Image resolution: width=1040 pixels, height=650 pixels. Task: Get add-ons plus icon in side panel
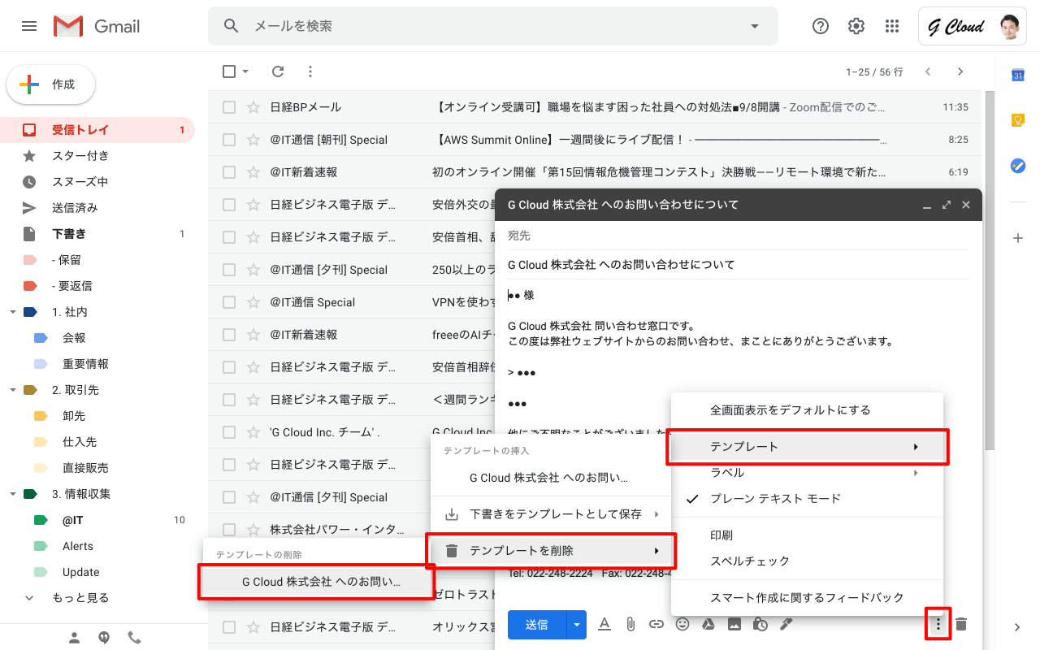click(1017, 238)
